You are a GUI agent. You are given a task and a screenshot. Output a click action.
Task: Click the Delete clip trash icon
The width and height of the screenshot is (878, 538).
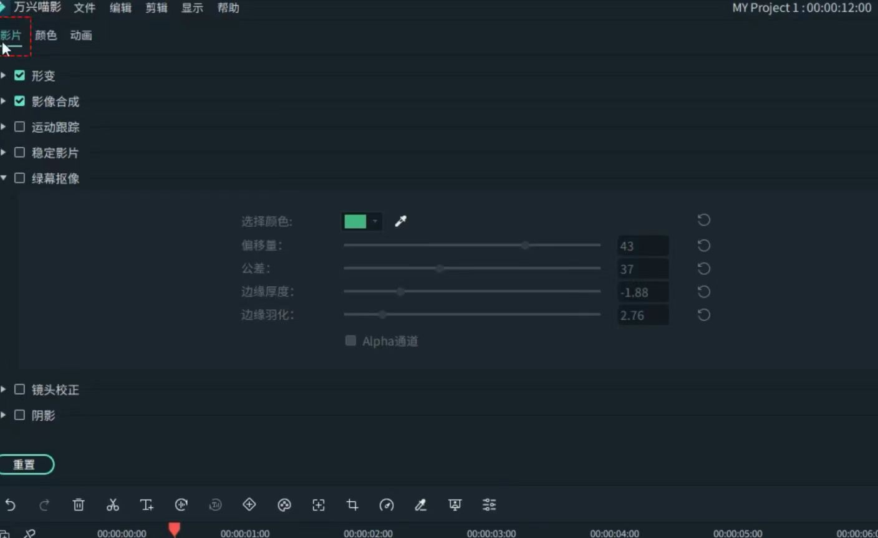click(79, 505)
